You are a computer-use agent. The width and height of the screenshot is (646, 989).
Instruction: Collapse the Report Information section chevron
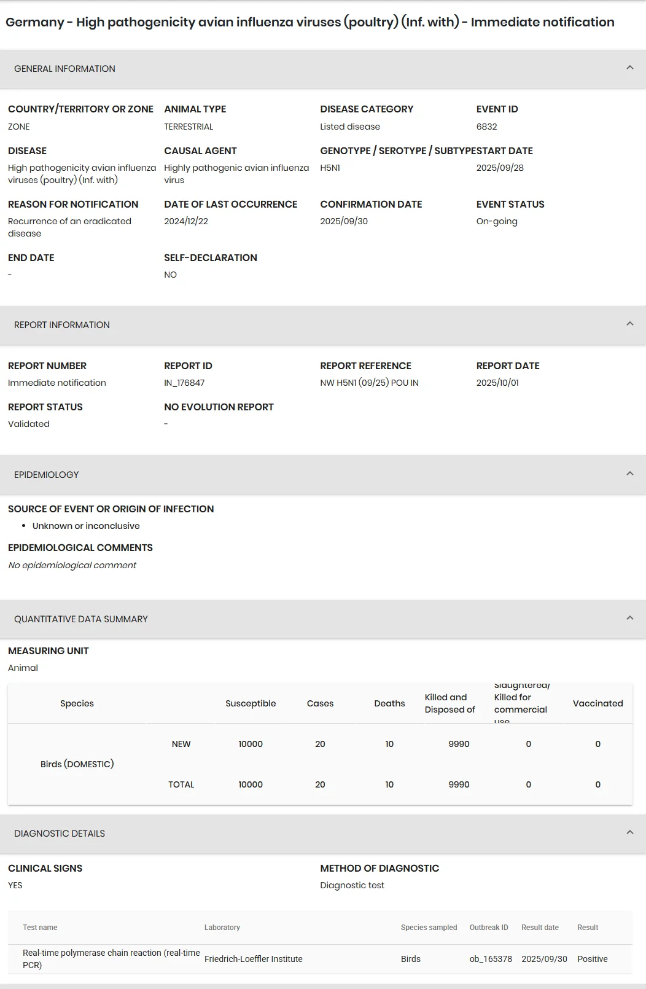pyautogui.click(x=629, y=324)
